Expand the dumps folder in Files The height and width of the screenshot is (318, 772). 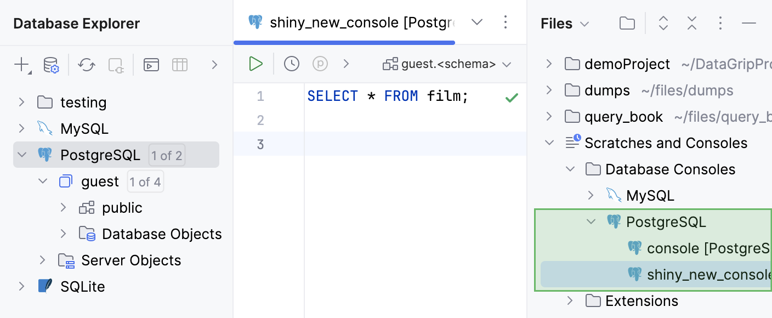point(548,90)
